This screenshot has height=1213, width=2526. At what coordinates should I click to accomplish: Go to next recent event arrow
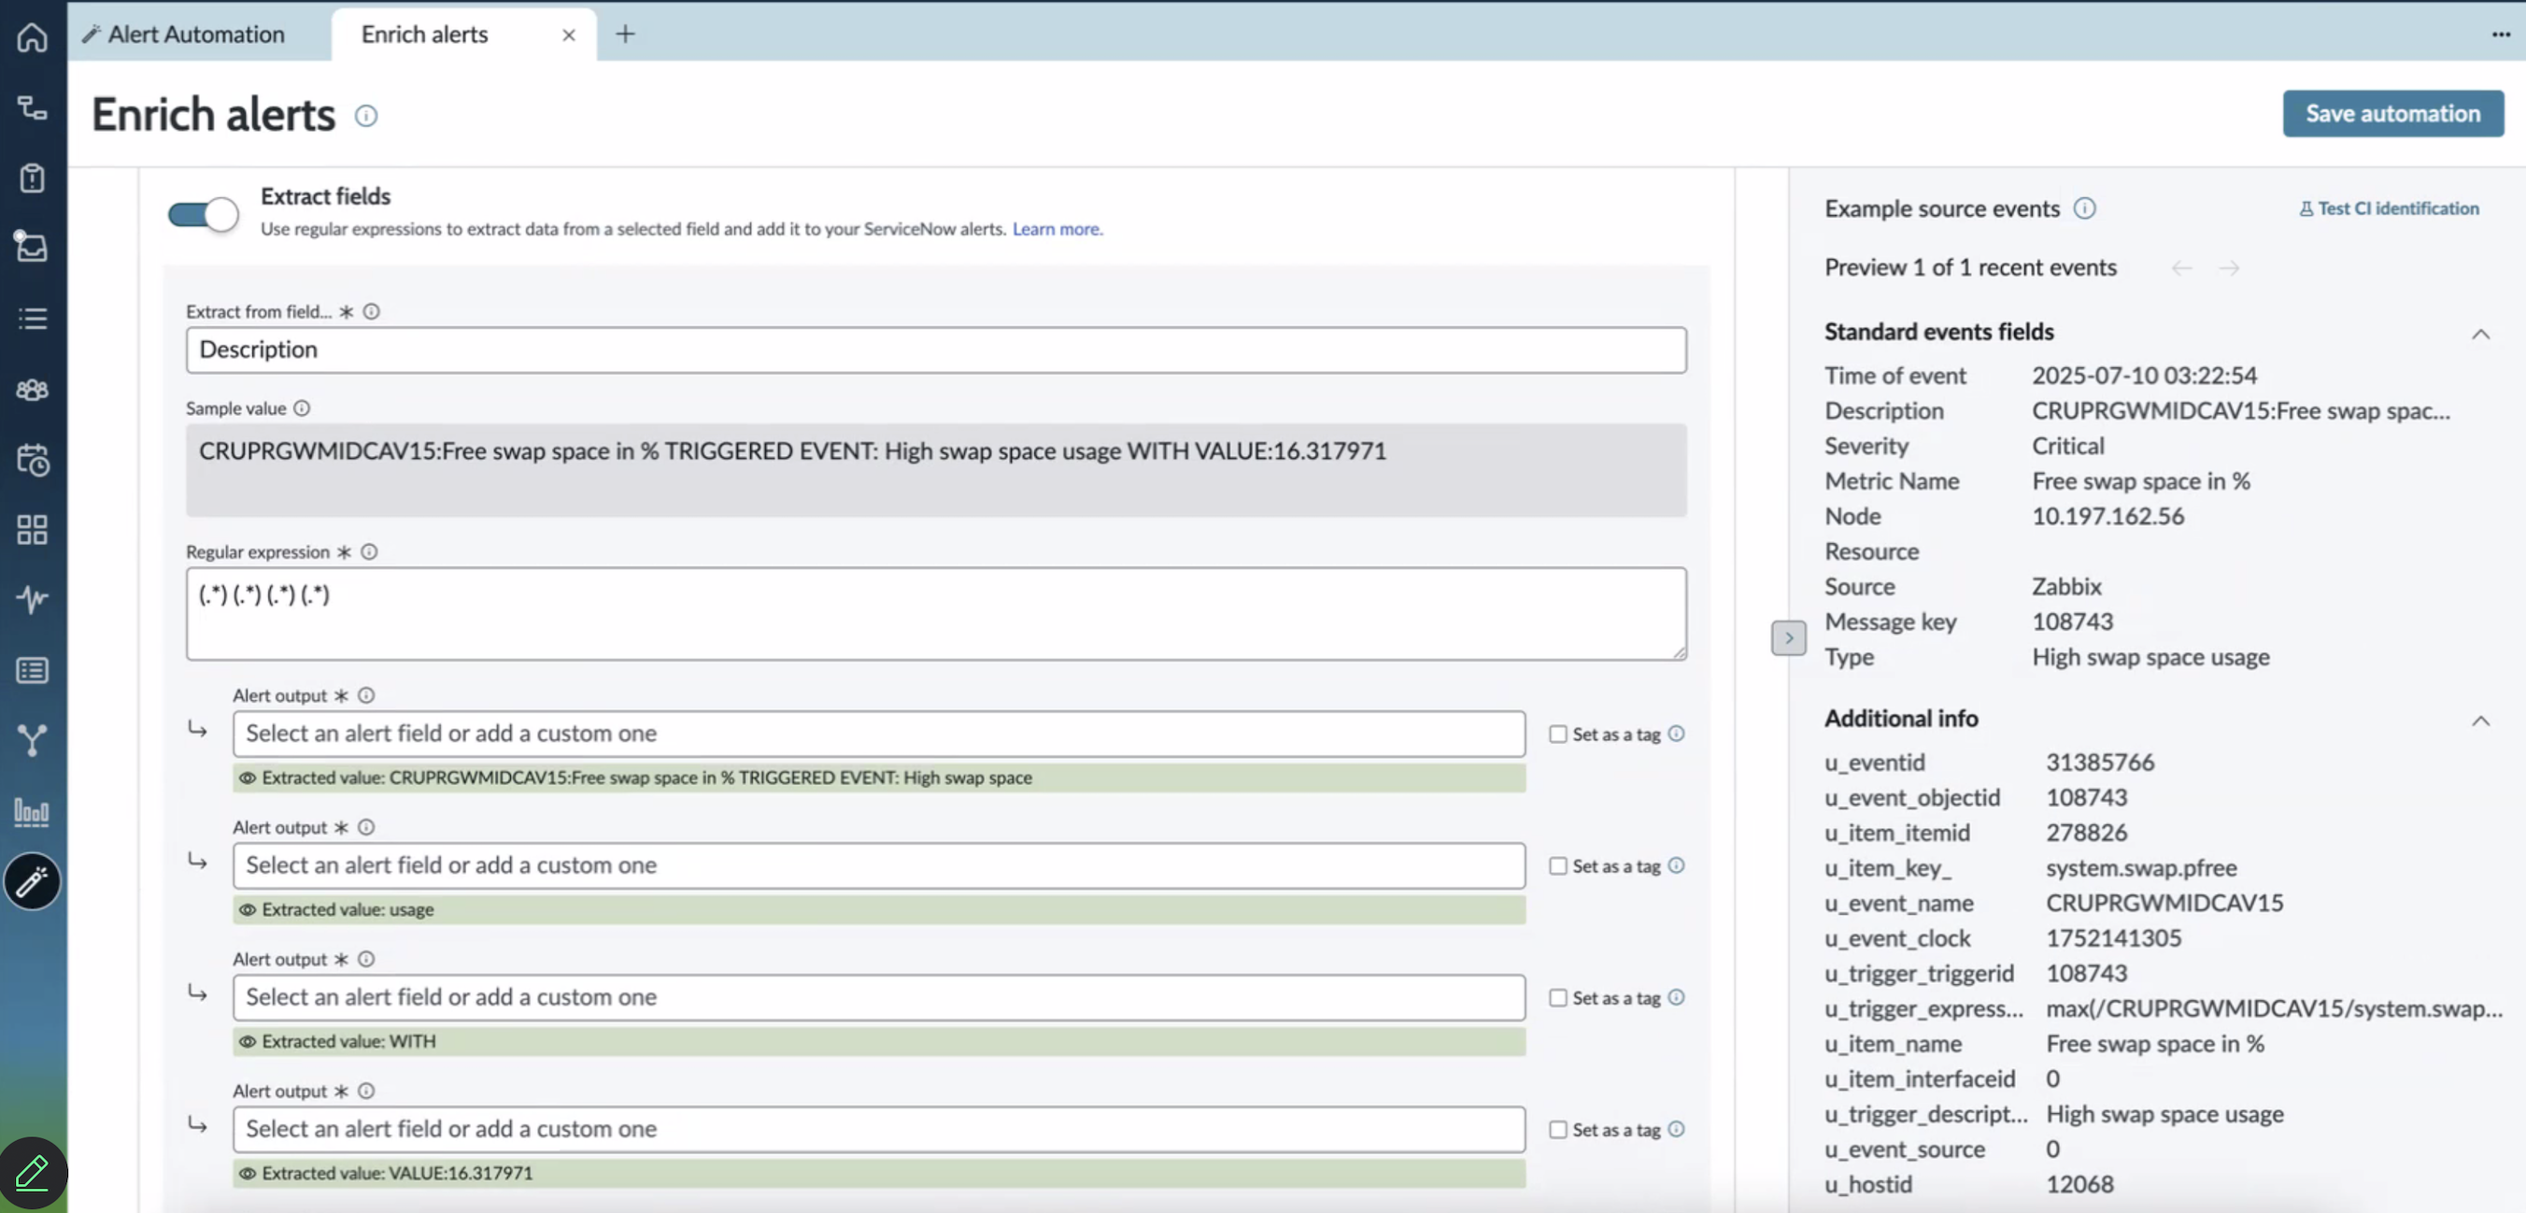pos(2228,267)
